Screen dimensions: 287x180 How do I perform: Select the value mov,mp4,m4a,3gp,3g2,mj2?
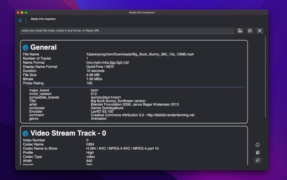[x=108, y=62]
